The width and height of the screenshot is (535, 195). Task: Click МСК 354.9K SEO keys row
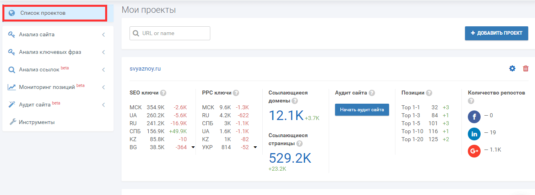tap(158, 107)
